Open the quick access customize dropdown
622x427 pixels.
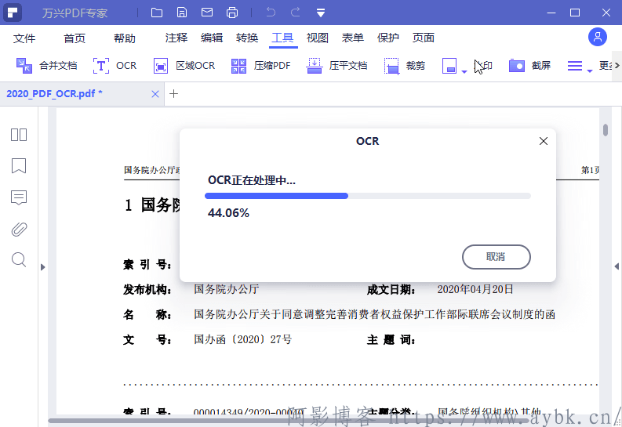point(321,13)
